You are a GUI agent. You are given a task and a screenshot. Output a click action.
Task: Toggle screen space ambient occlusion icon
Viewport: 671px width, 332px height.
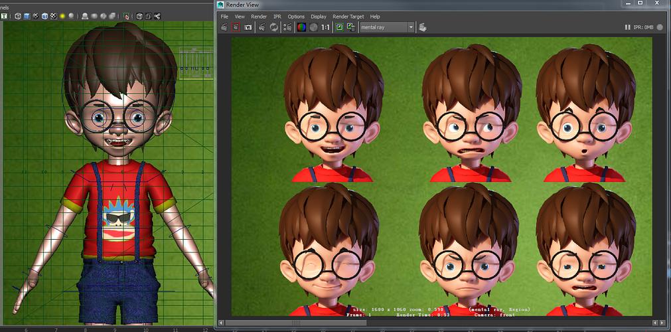click(85, 17)
